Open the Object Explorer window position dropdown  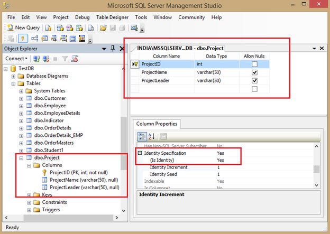tap(104, 49)
